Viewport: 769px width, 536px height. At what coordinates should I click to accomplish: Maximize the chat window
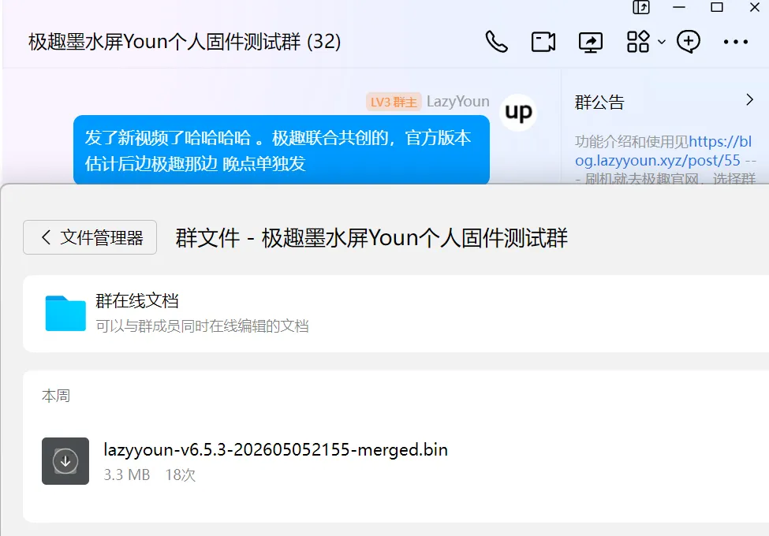coord(717,7)
